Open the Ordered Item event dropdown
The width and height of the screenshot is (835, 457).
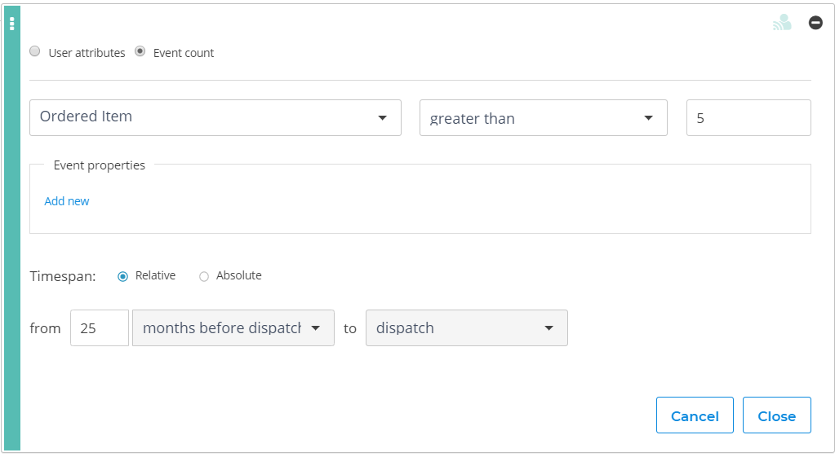tap(215, 117)
